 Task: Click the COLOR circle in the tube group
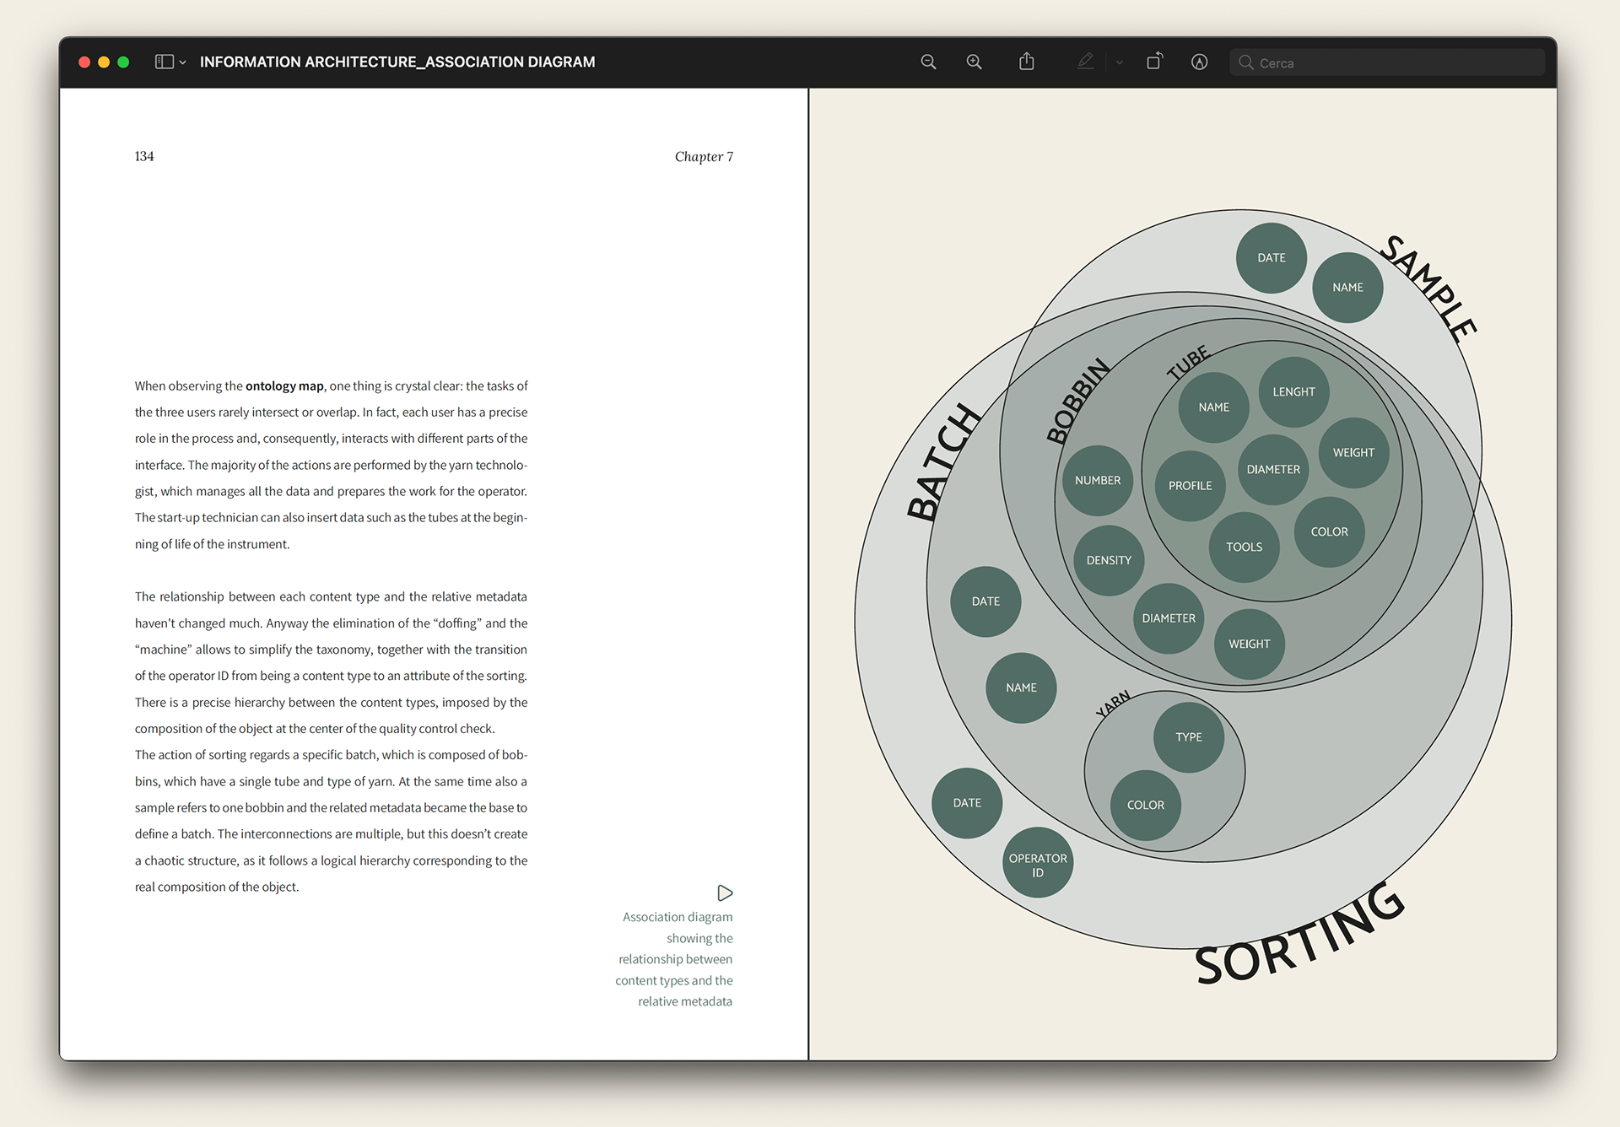point(1329,531)
